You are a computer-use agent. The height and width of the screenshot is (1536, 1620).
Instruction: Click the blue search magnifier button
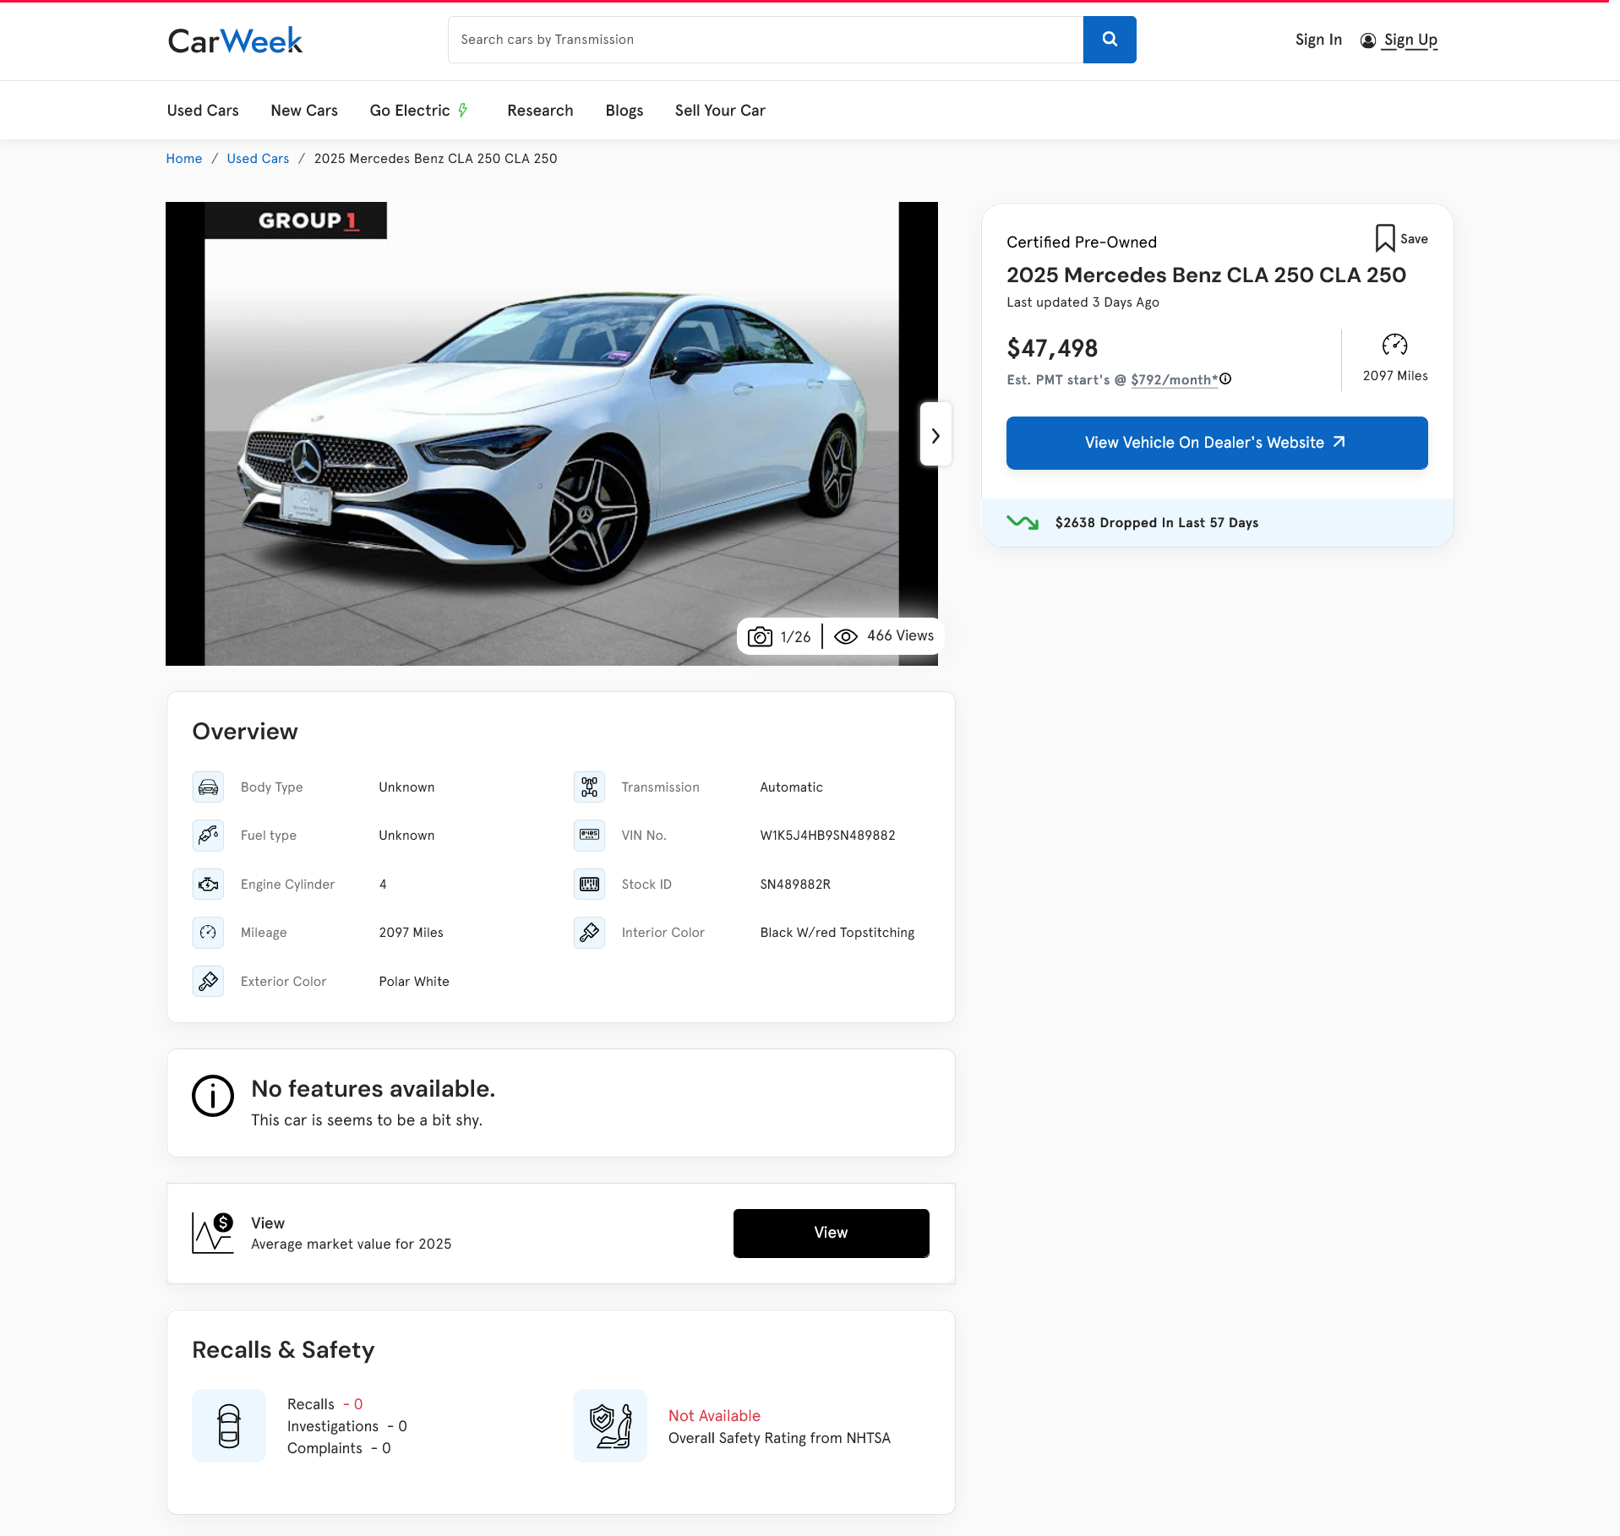pos(1110,40)
